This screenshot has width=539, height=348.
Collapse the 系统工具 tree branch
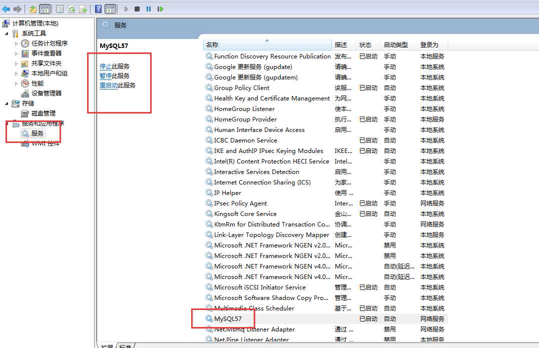7,33
